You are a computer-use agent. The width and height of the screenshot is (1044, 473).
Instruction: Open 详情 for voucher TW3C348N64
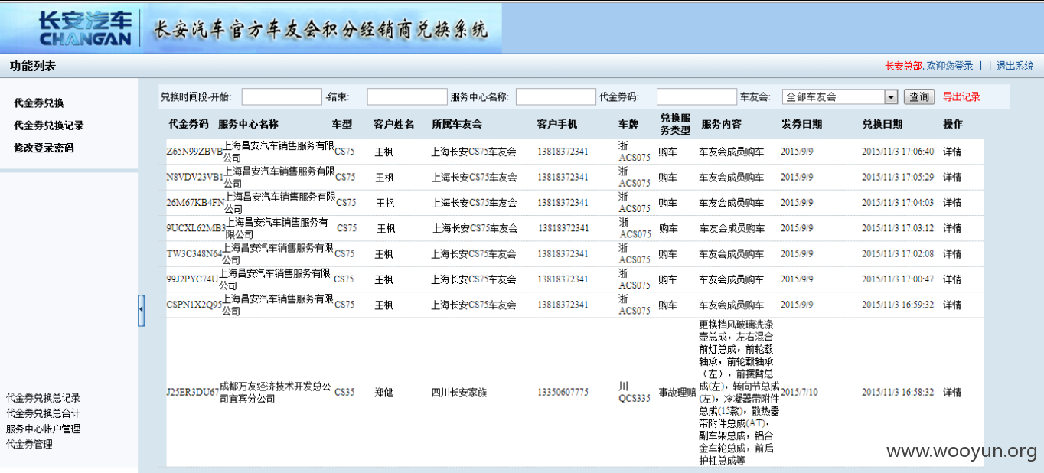(x=952, y=253)
